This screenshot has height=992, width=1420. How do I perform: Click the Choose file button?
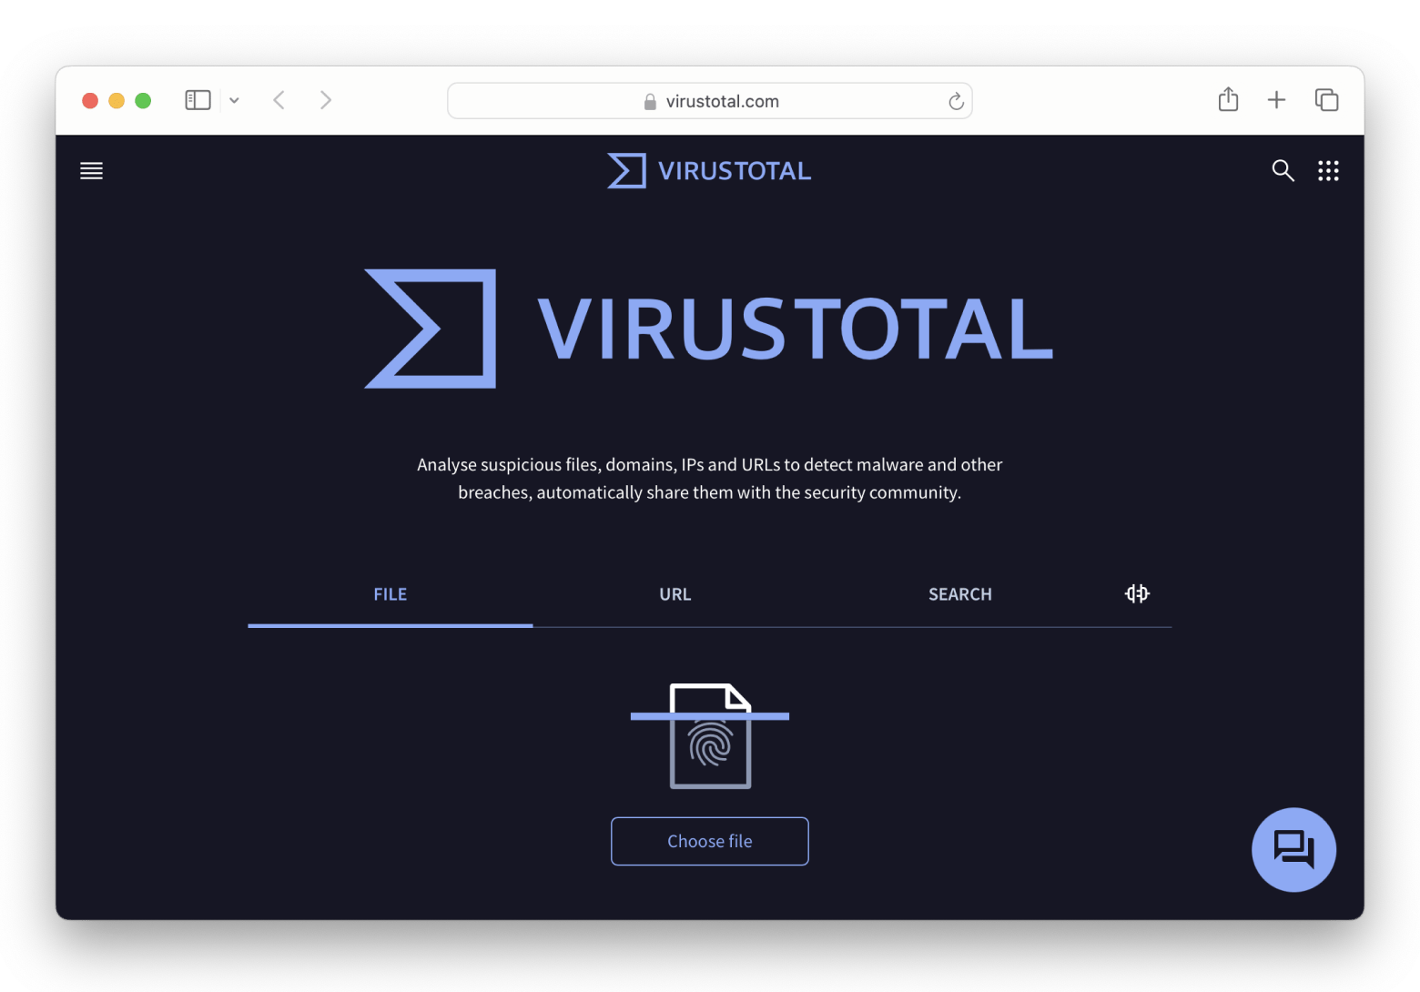[x=710, y=841]
